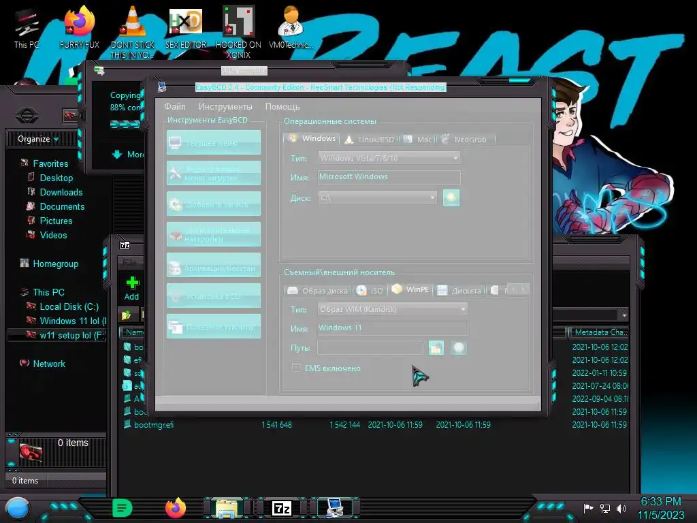Open the VM0Technic desktop icon

(291, 27)
